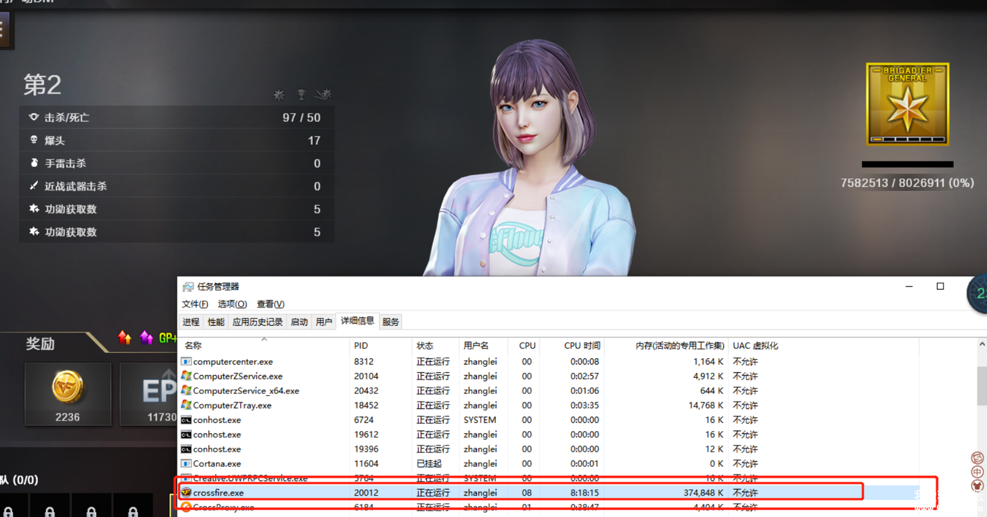Switch to the 用户 tab
The image size is (987, 517).
coord(324,322)
